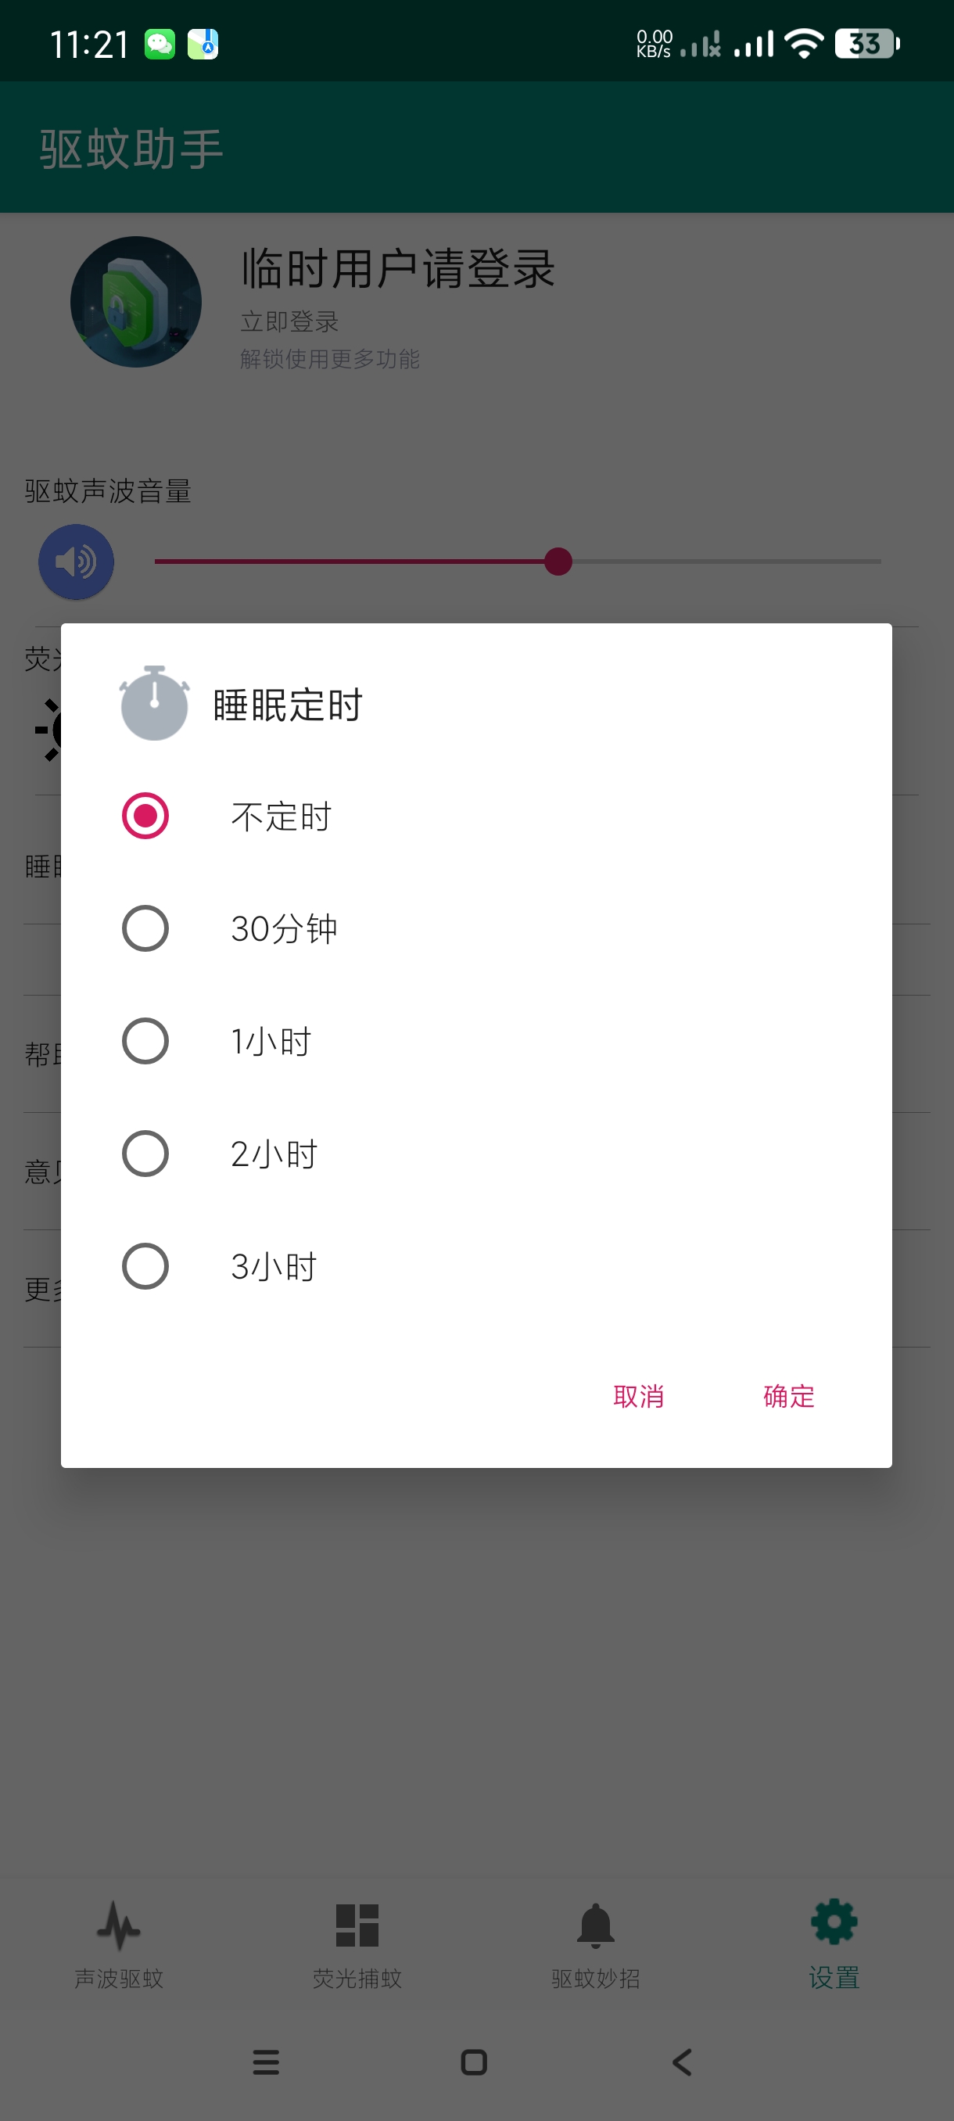954x2121 pixels.
Task: Choose the 1小时 radio button
Action: [145, 1042]
